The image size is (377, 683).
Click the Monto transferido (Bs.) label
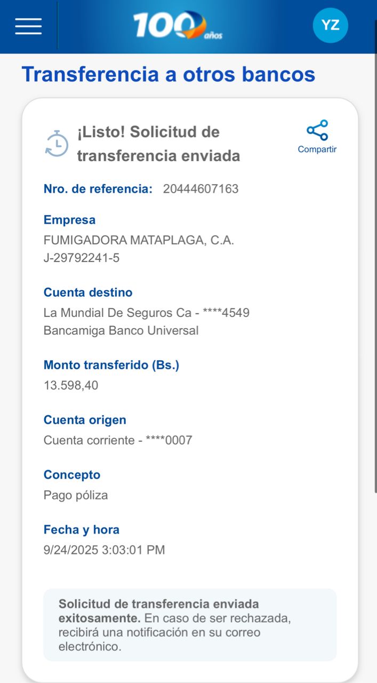pyautogui.click(x=111, y=366)
